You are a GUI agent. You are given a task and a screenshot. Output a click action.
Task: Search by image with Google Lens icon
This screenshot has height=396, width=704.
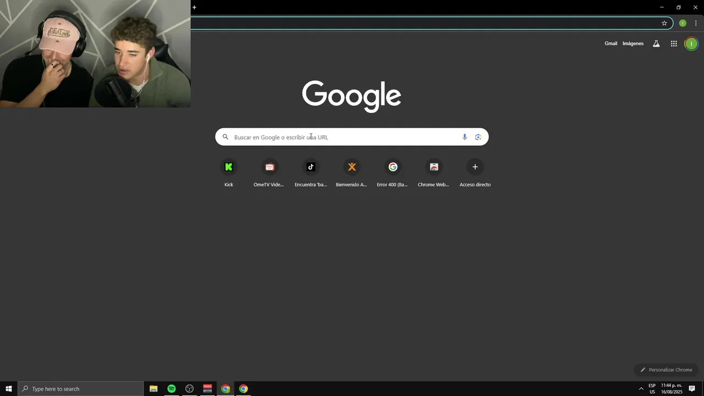pyautogui.click(x=478, y=137)
